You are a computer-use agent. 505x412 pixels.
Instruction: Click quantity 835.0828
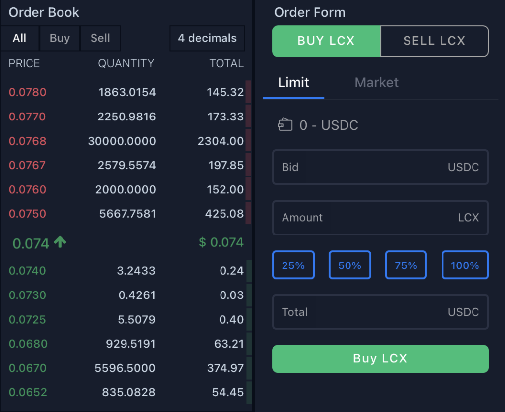(x=129, y=392)
